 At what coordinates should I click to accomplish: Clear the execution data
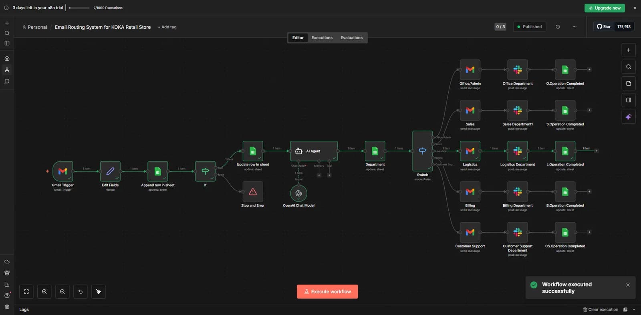[600, 309]
